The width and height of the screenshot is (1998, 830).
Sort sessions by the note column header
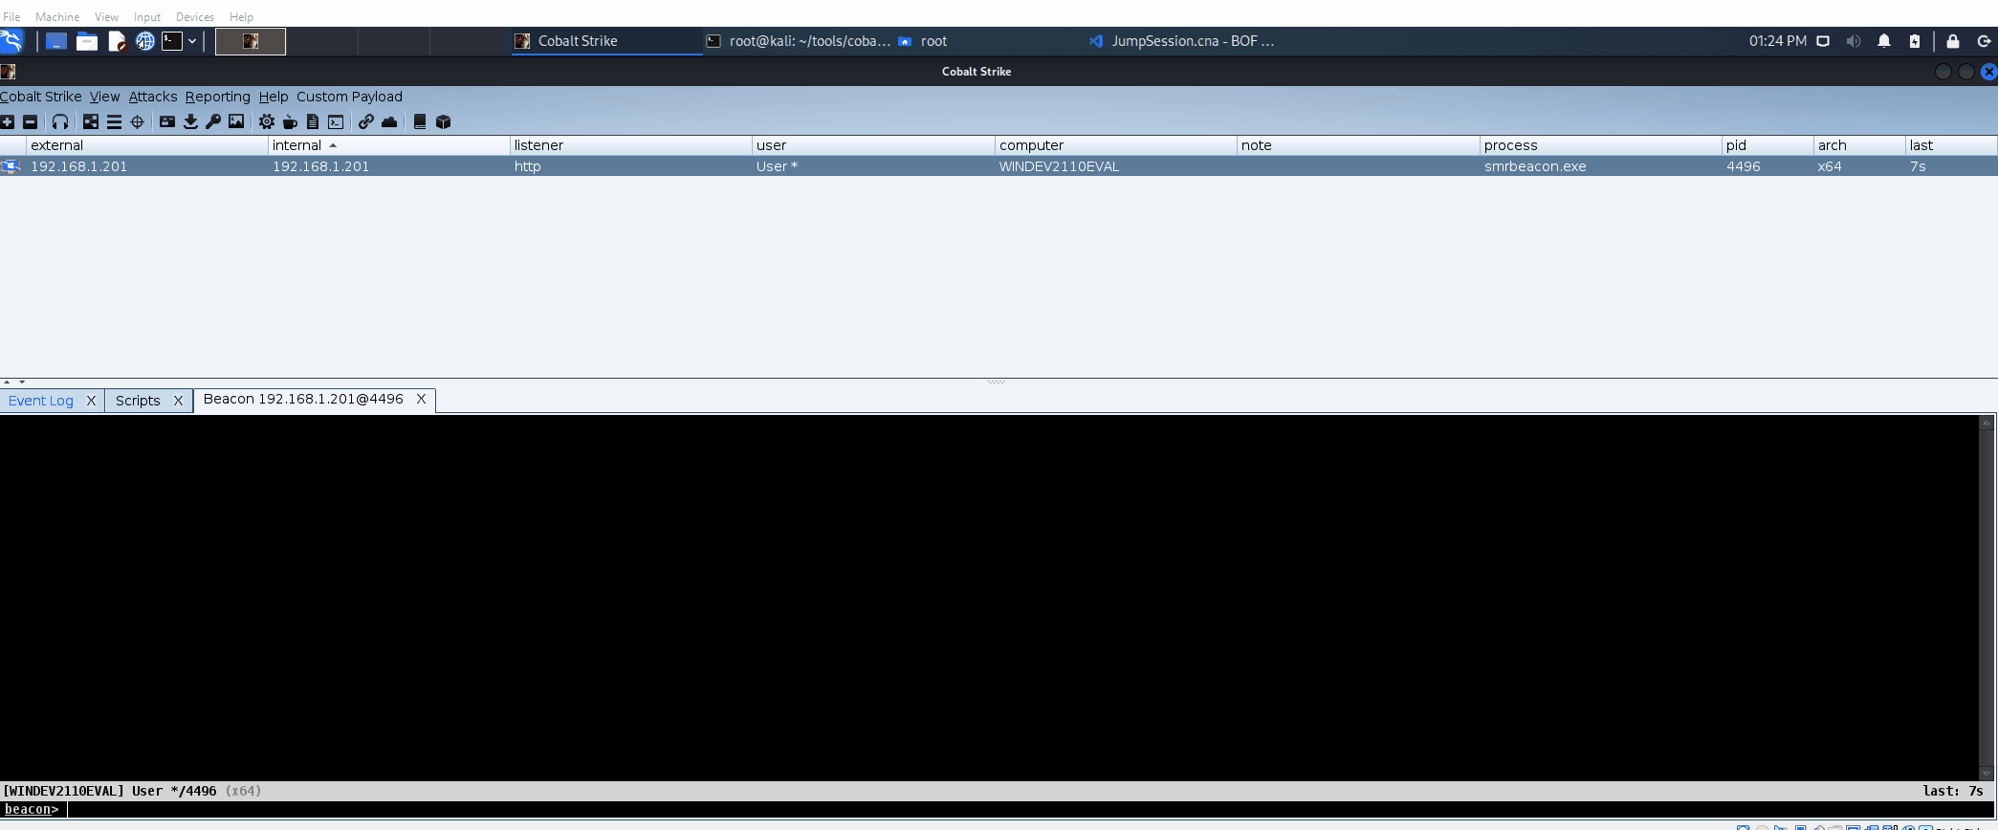1358,145
